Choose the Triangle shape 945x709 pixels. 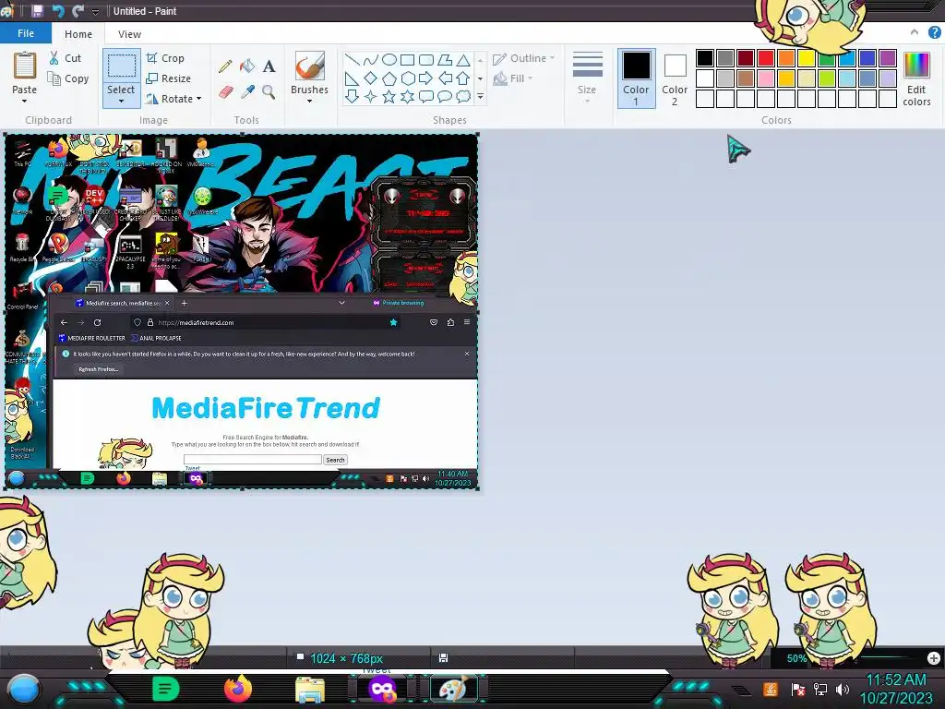click(463, 60)
